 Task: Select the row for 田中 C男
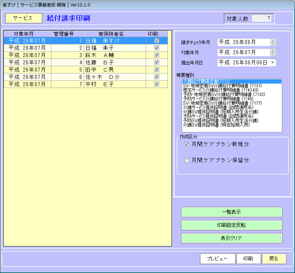tap(86, 70)
